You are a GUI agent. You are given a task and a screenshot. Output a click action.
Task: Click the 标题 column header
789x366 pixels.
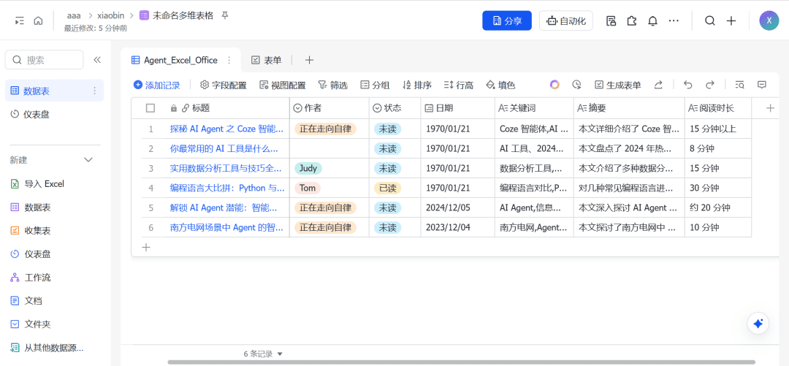(x=227, y=107)
